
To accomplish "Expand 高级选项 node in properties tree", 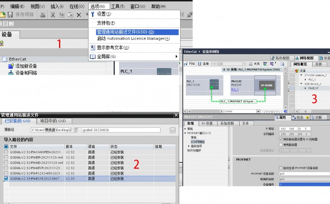I will point(189,146).
